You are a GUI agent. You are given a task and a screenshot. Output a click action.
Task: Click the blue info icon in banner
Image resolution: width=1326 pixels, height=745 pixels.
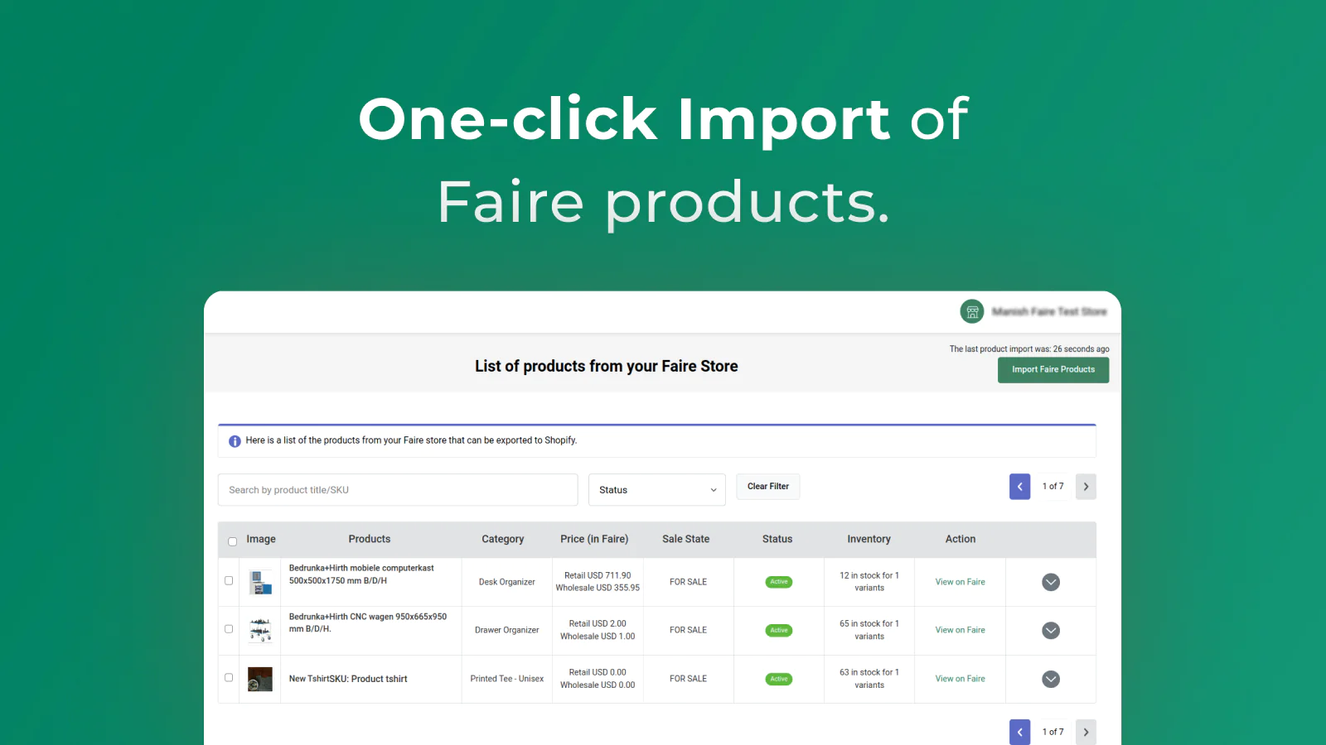pyautogui.click(x=235, y=441)
